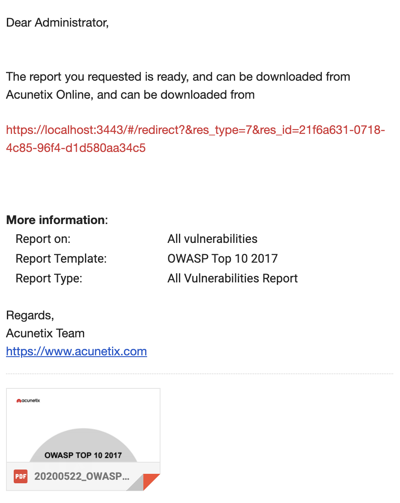
Task: Click the acunetix logo in the attachment preview
Action: 28,400
